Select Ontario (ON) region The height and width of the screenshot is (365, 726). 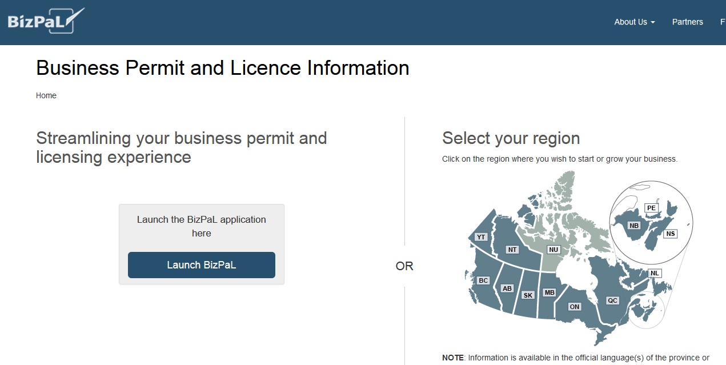(x=575, y=307)
